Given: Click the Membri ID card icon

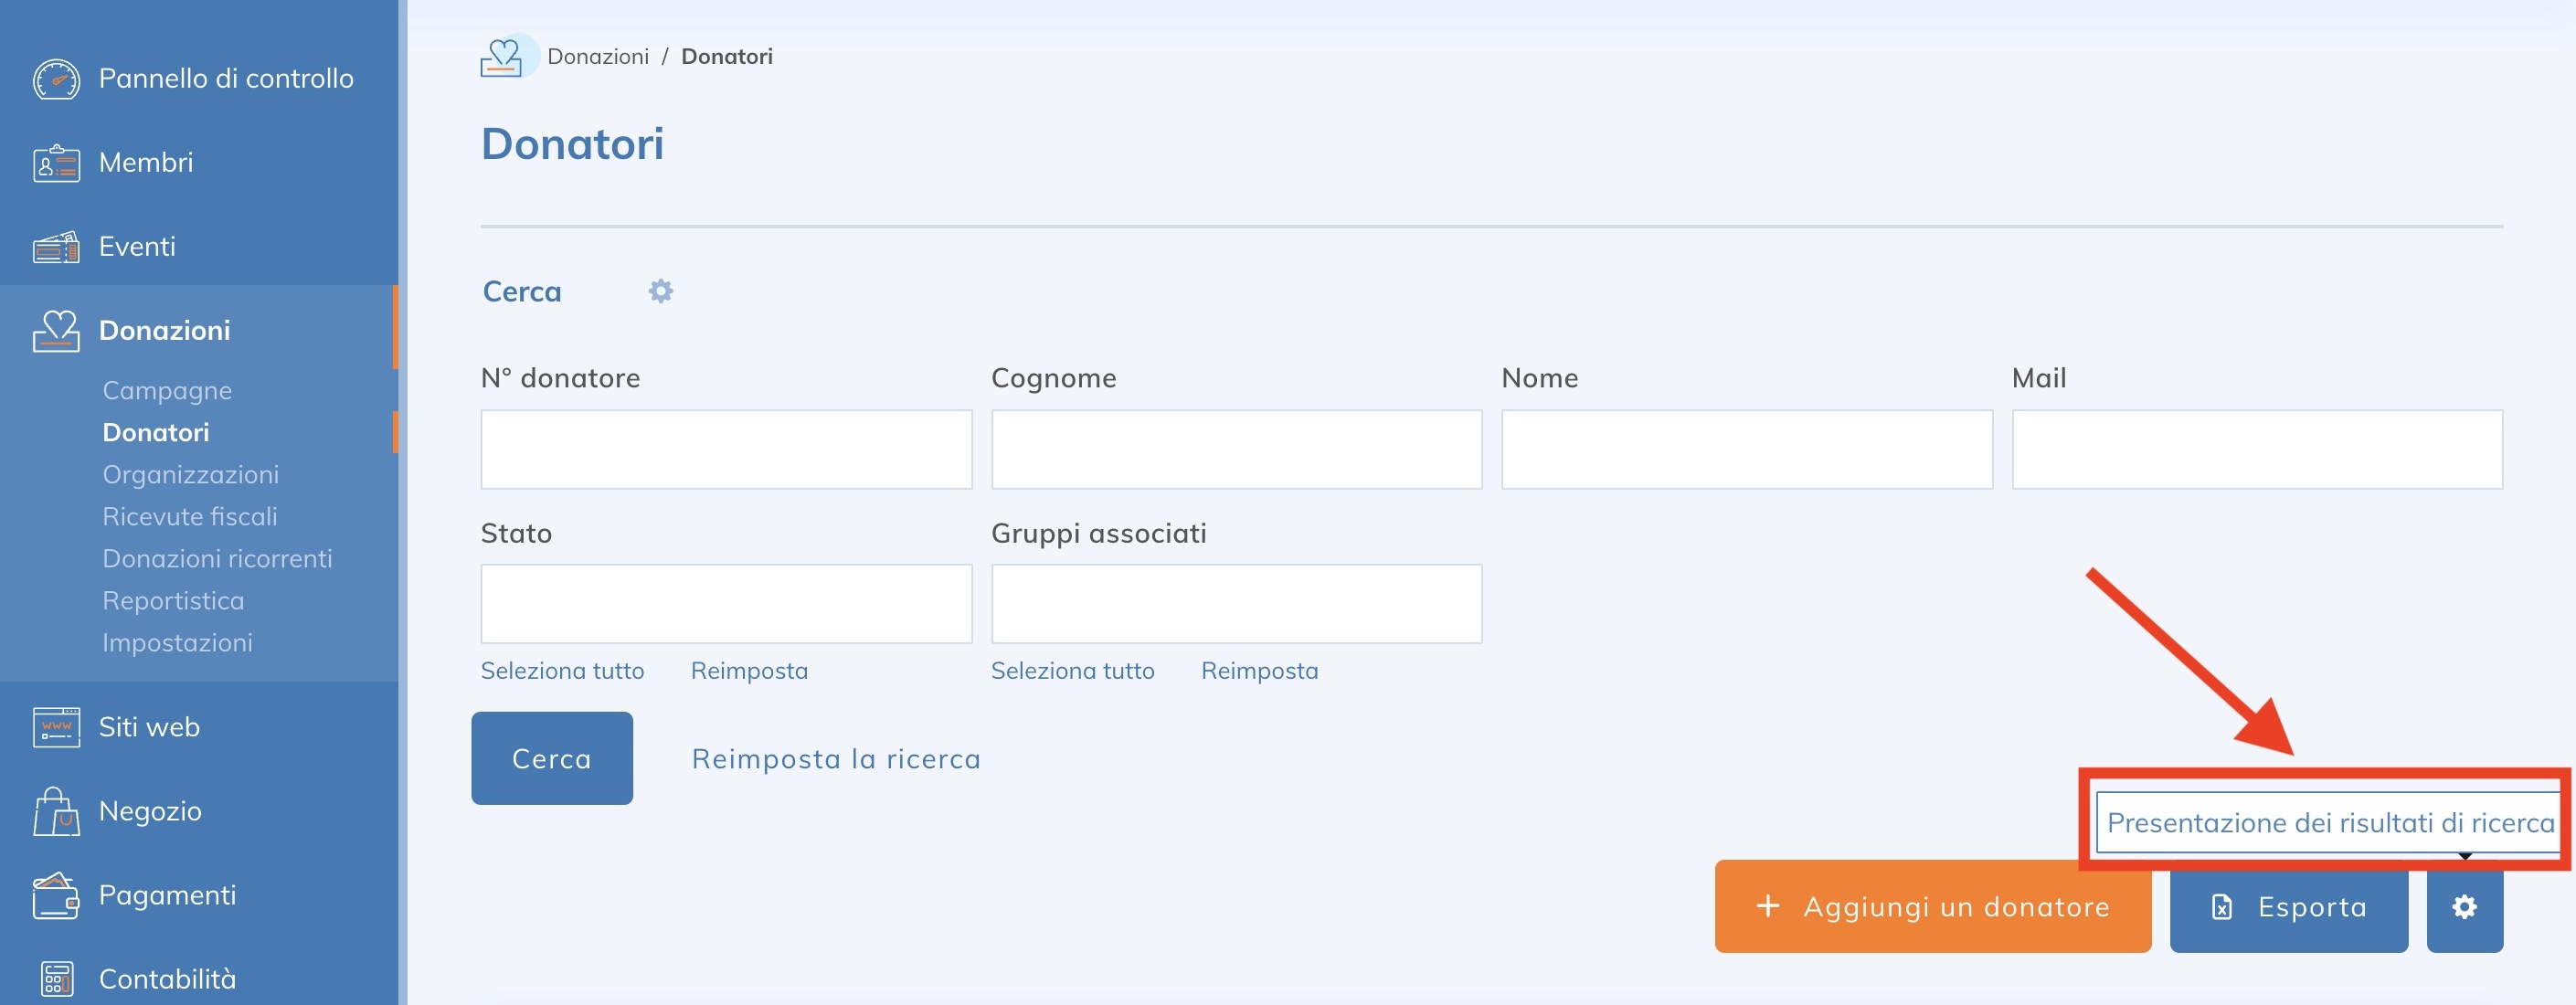Looking at the screenshot, I should pos(56,163).
